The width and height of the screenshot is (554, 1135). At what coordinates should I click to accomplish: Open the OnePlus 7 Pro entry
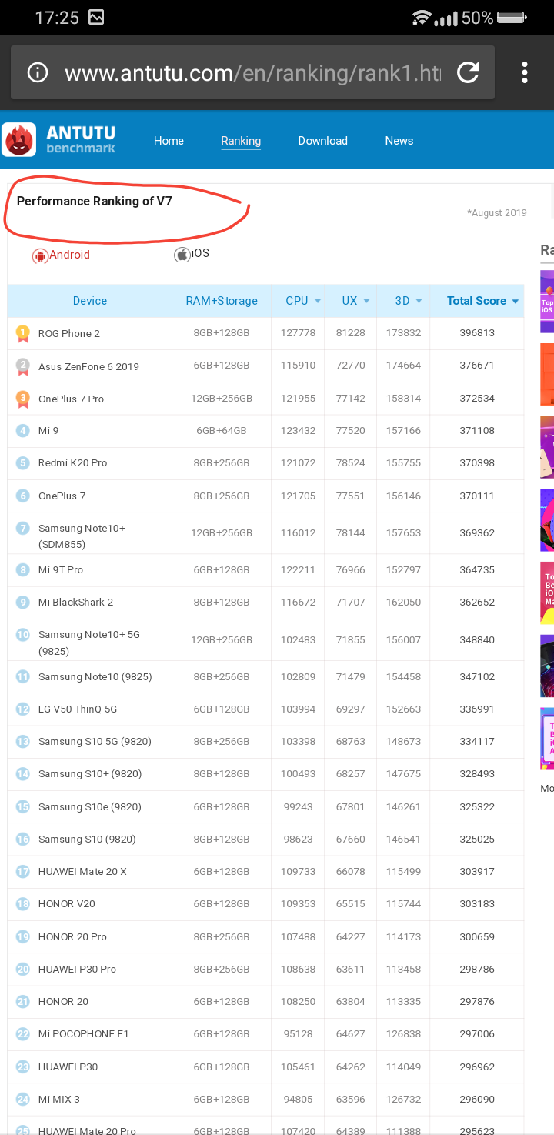click(x=71, y=399)
